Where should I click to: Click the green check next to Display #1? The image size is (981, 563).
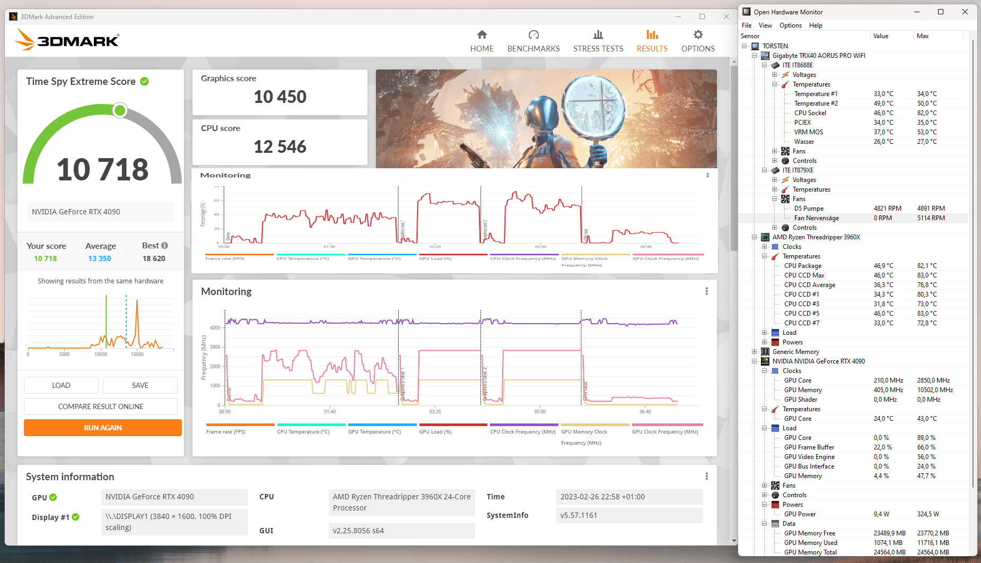point(76,517)
